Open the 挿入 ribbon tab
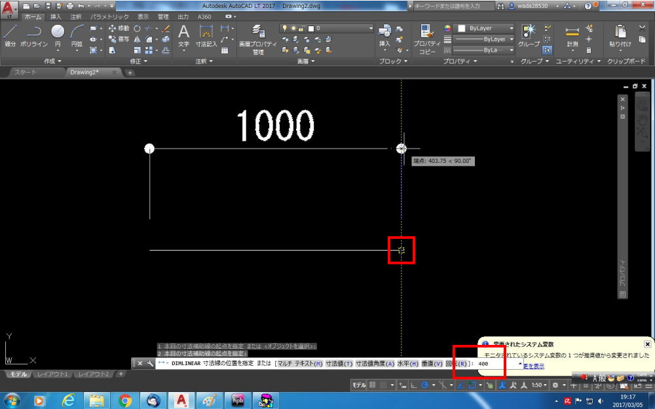The image size is (655, 409). [56, 17]
